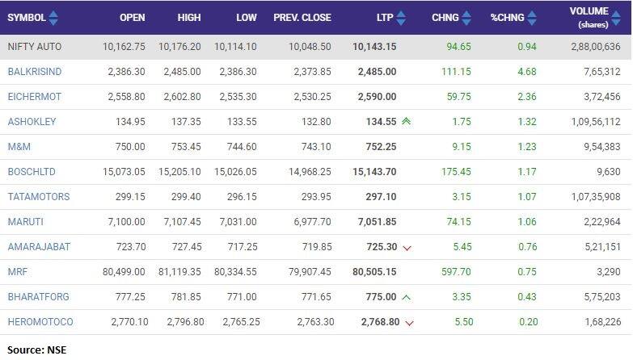
Task: Open BALKRISIND stock link
Action: pyautogui.click(x=35, y=72)
